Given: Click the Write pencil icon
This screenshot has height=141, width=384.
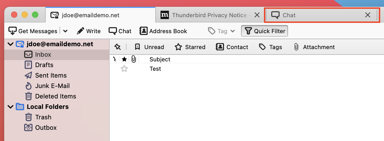Looking at the screenshot, I should click(80, 31).
